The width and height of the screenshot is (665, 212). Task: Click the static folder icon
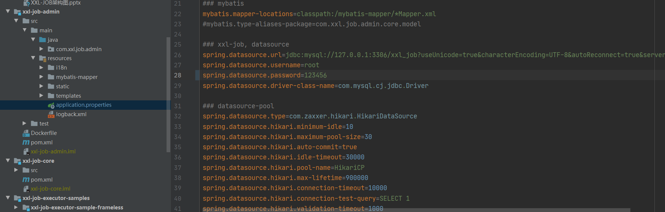coord(51,86)
